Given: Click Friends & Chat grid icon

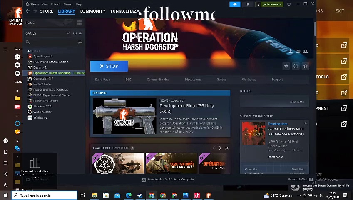Looking at the screenshot, I should (311, 180).
